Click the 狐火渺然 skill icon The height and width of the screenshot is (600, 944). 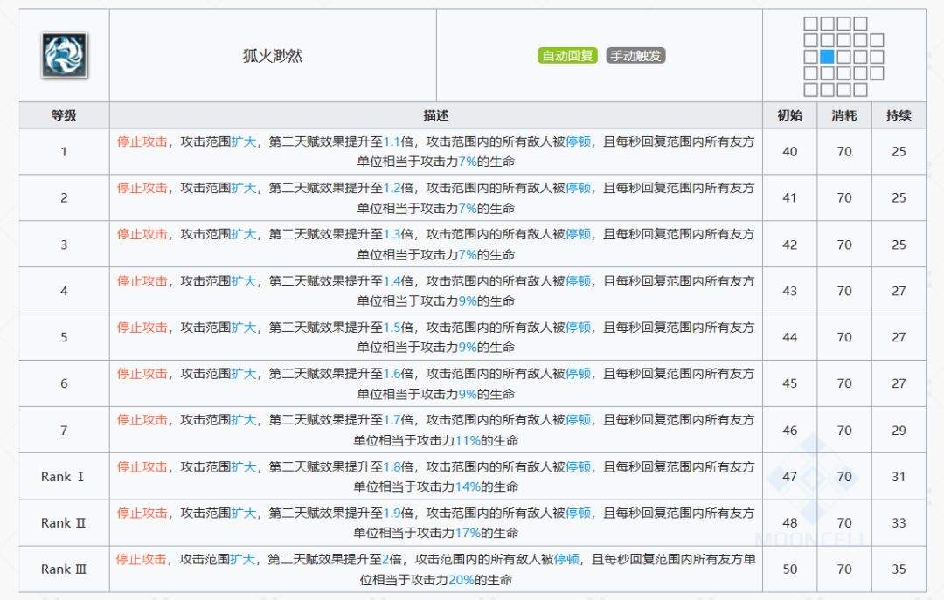click(65, 55)
